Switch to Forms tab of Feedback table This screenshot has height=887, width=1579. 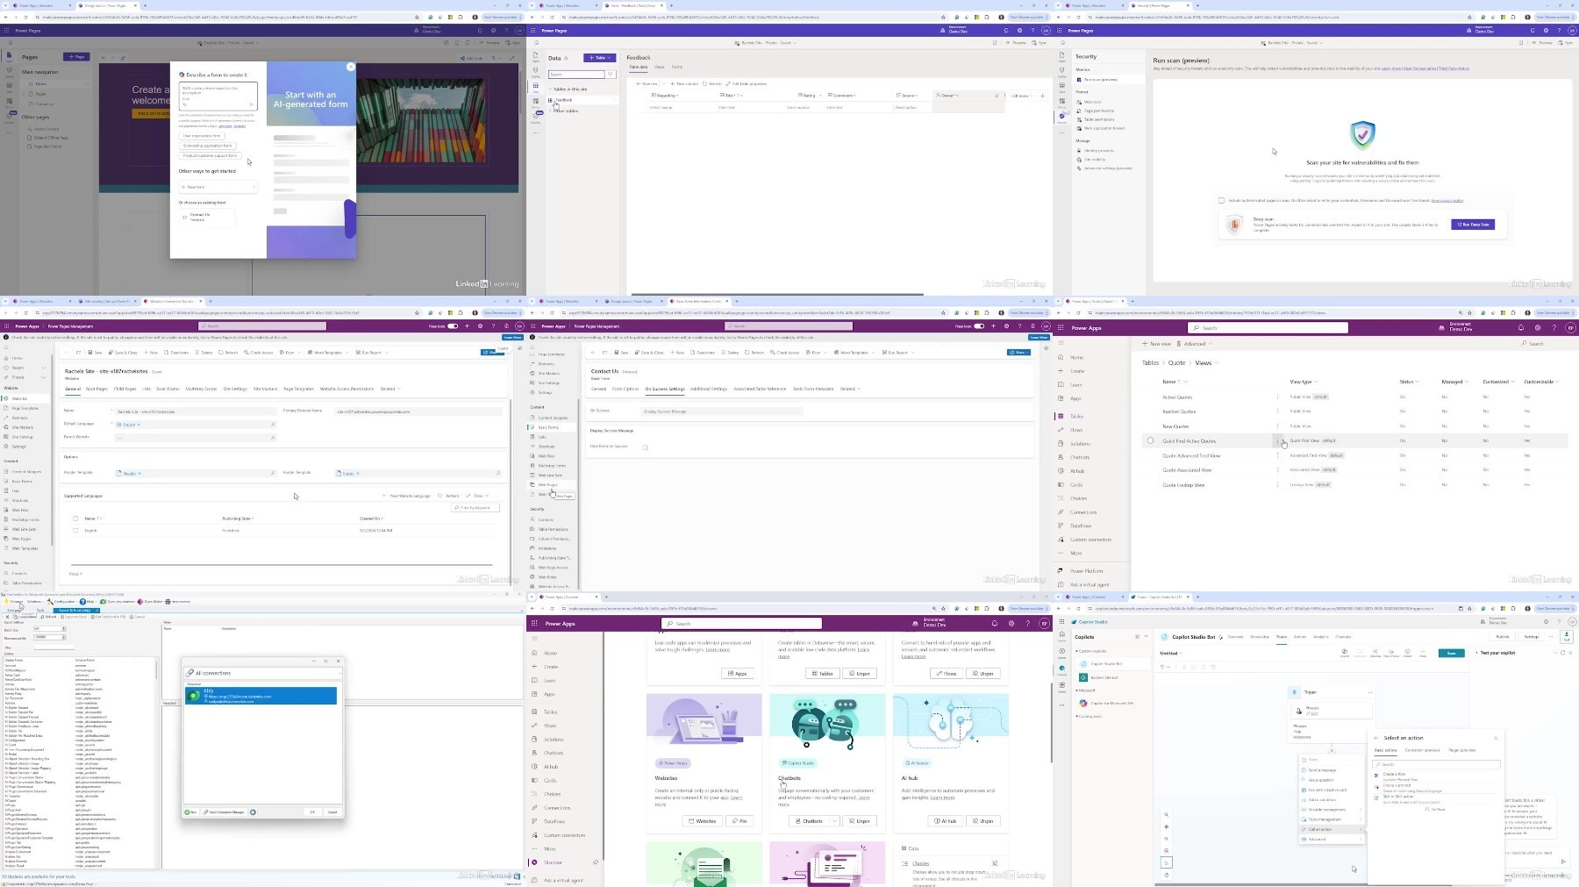pos(677,67)
